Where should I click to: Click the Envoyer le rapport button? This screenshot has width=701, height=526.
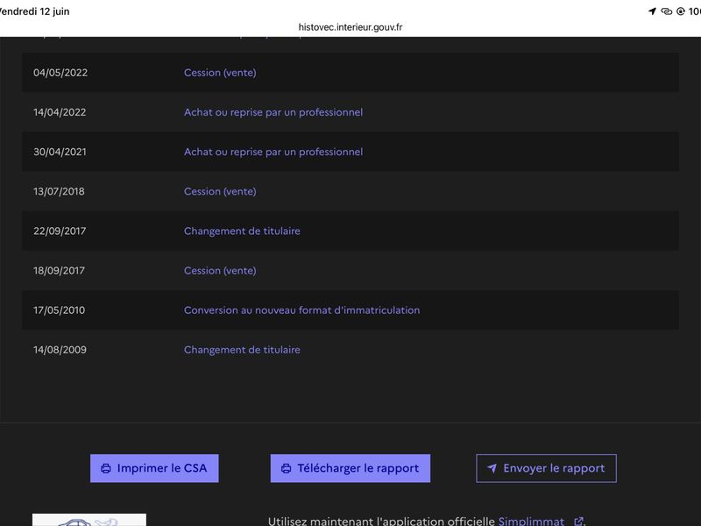546,468
